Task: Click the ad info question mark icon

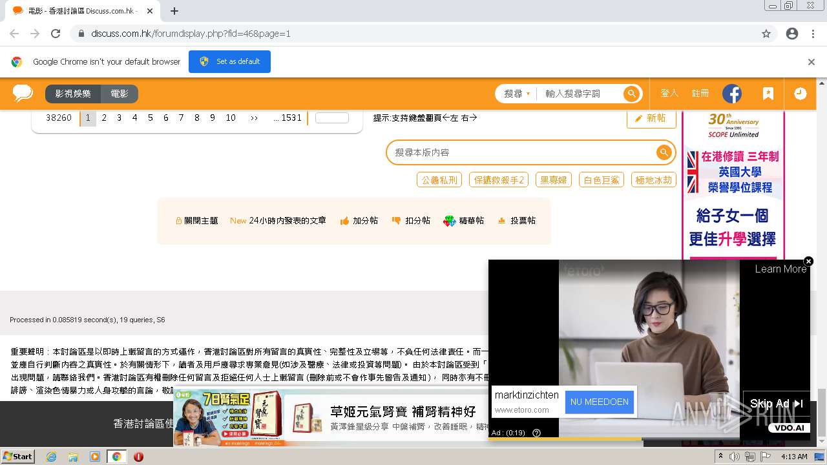Action: [536, 433]
